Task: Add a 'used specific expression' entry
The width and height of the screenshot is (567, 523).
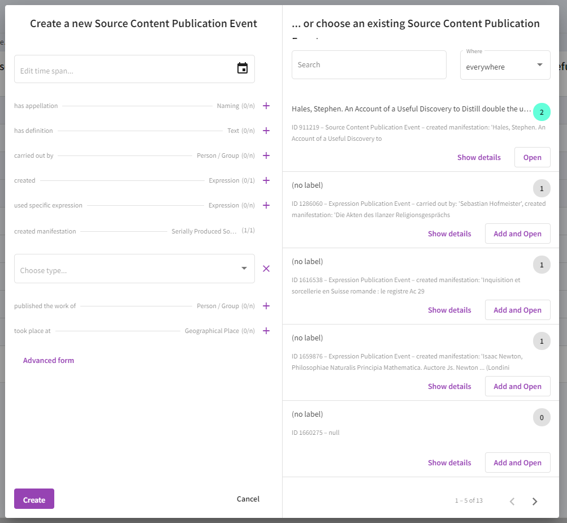Action: pyautogui.click(x=266, y=205)
